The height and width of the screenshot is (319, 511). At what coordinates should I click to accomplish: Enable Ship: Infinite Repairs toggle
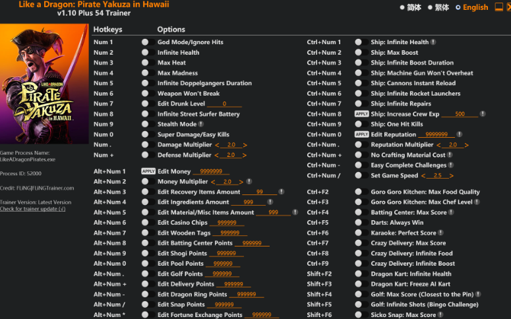pyautogui.click(x=361, y=103)
